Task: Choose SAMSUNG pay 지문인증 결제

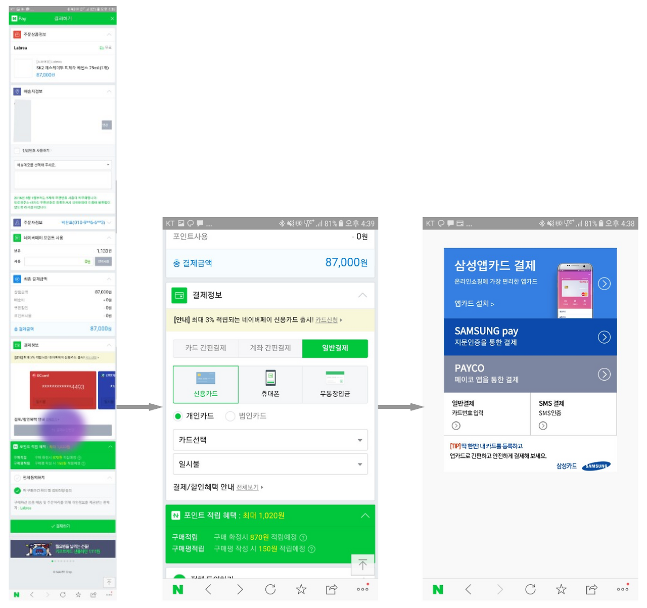Action: (x=530, y=337)
